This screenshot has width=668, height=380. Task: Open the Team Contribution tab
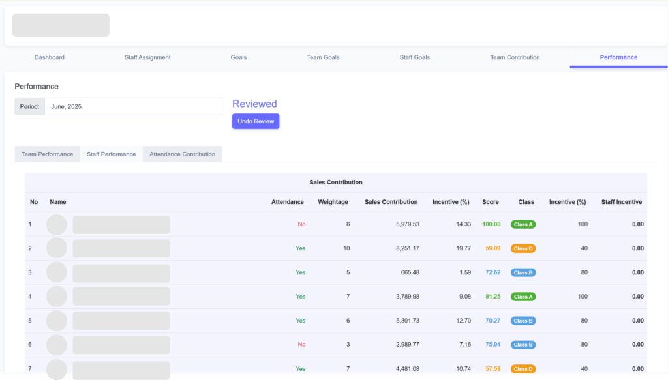pyautogui.click(x=515, y=57)
